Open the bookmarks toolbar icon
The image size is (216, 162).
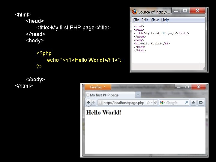coord(201,103)
